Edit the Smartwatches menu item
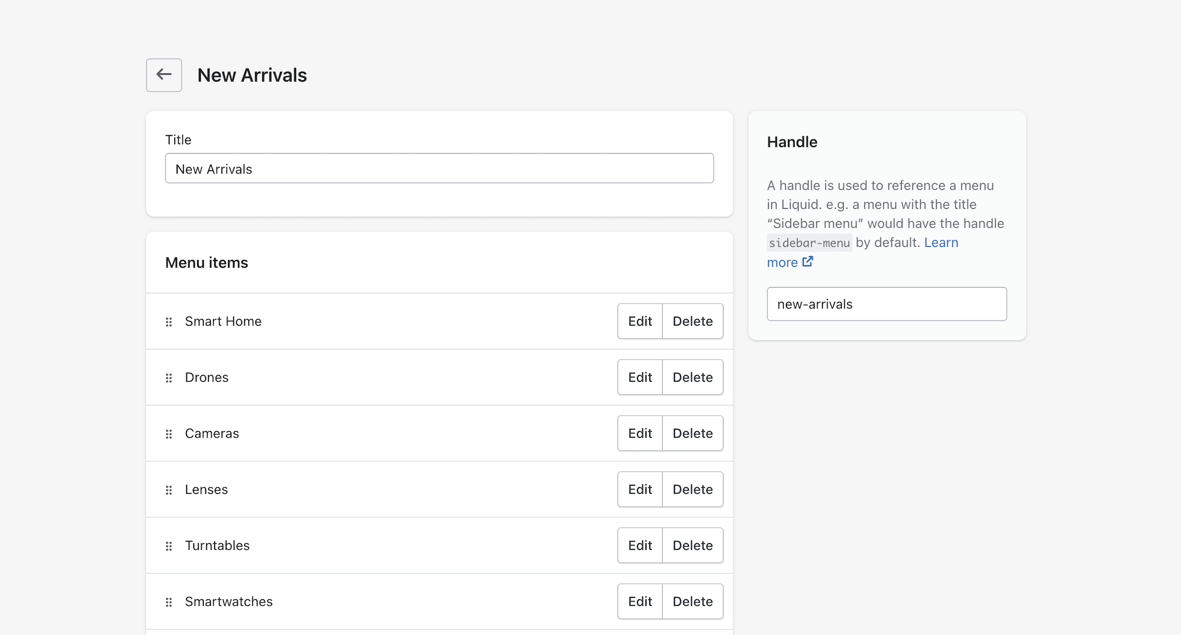 point(640,601)
